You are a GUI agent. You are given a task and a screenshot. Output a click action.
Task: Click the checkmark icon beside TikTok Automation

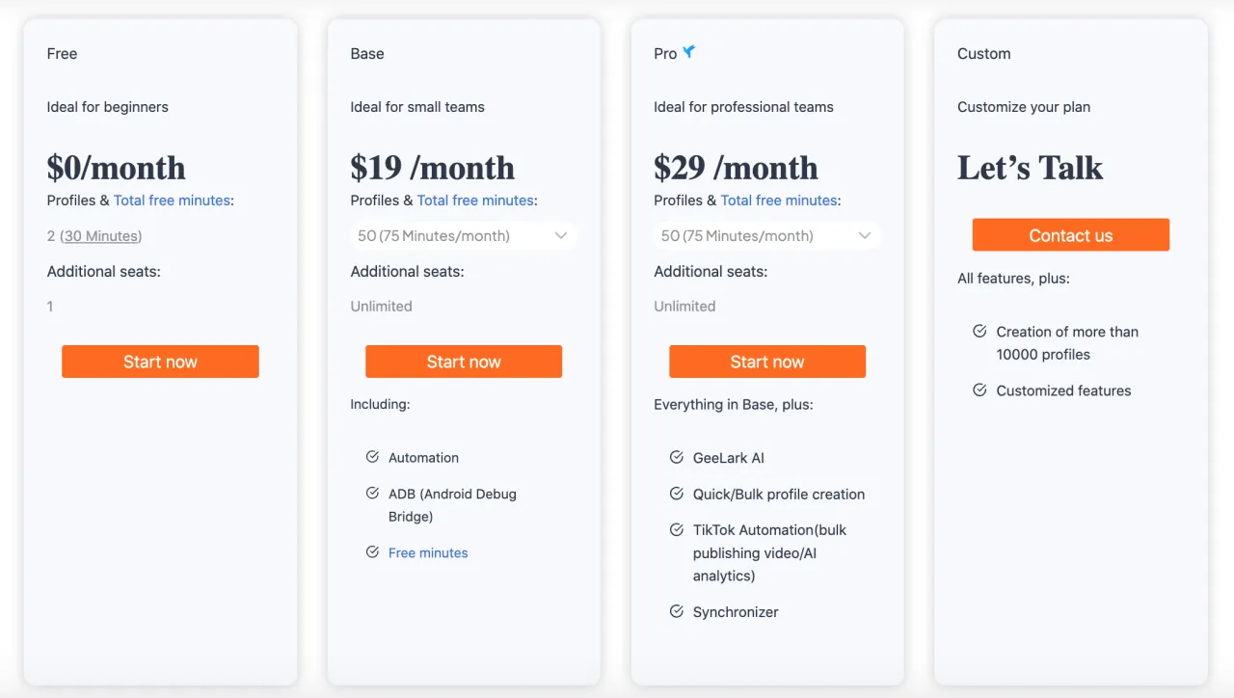pos(676,529)
